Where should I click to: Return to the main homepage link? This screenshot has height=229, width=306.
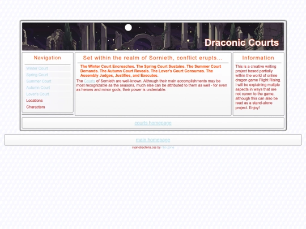[153, 140]
